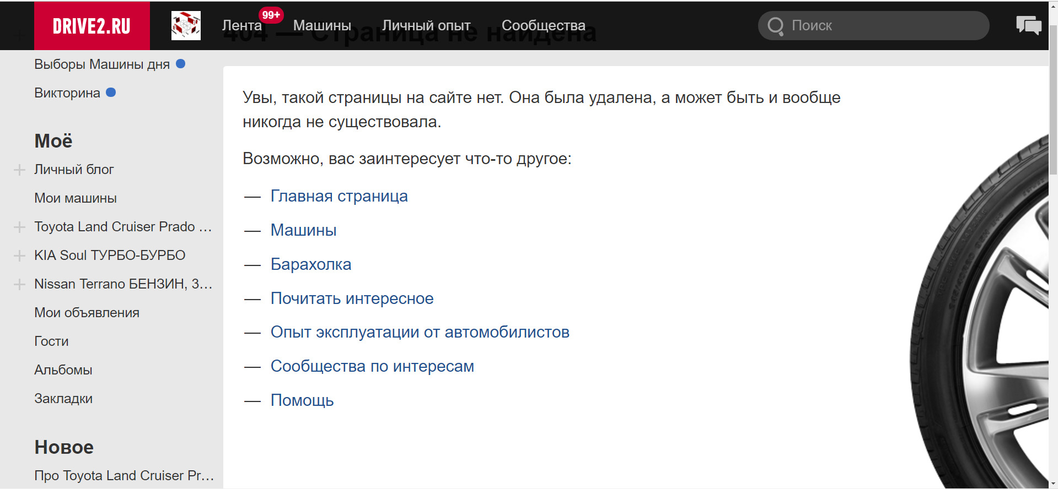Screen dimensions: 1058x489
Task: Click the 99+ notification badge
Action: [x=271, y=15]
